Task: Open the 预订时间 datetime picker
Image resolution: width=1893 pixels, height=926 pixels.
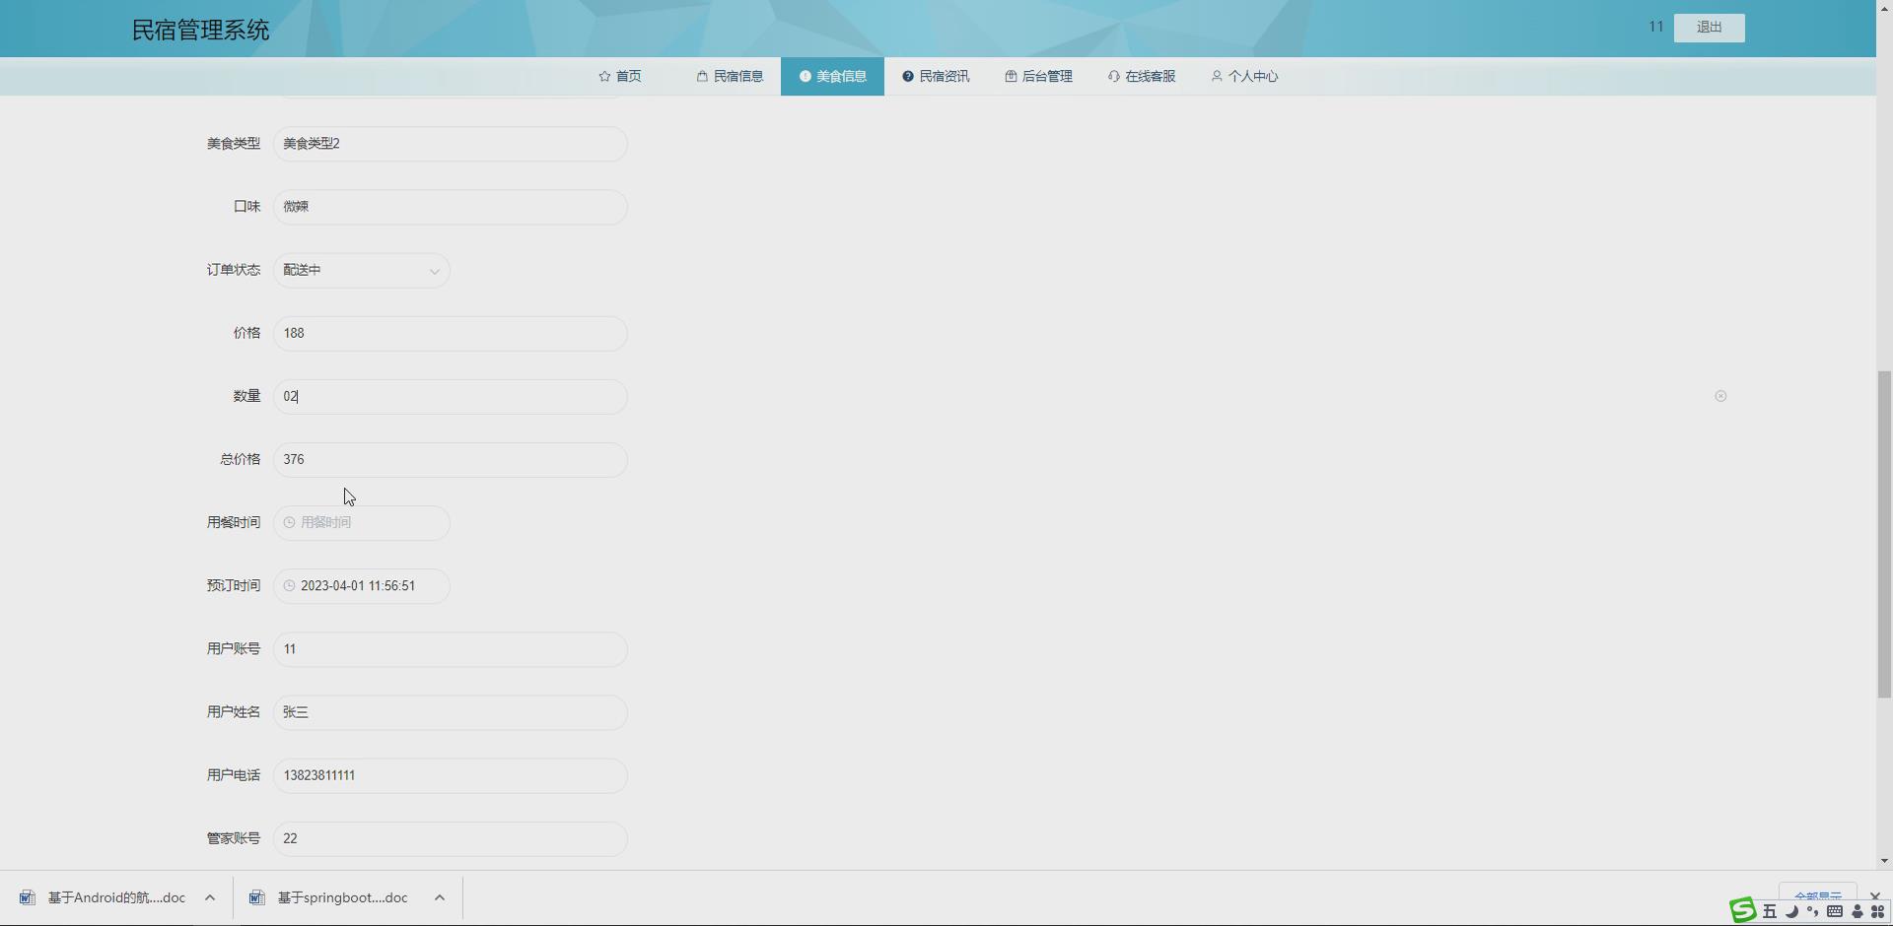Action: click(361, 585)
